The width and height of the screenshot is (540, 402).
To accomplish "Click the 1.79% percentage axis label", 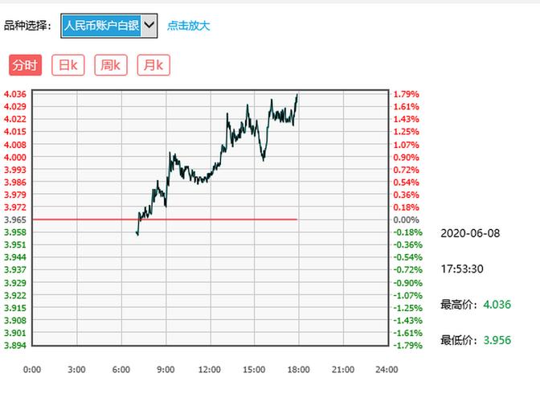I will click(x=406, y=94).
